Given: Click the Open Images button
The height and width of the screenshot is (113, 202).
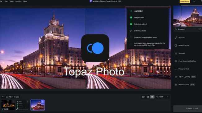Looking at the screenshot, I should [13, 97].
